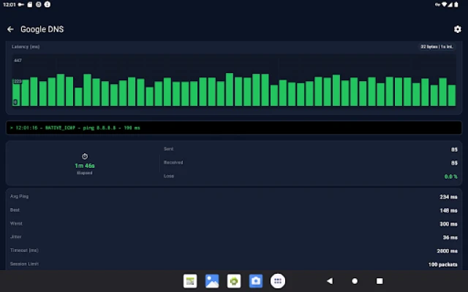468x292 pixels.
Task: Click the Timeout (ms) label
Action: pyautogui.click(x=24, y=250)
